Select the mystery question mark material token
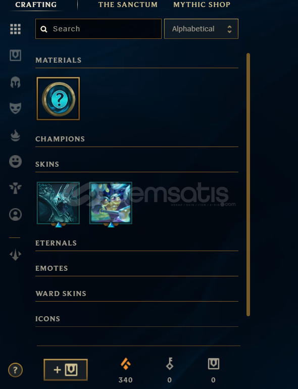Screen dimensions: 298x389 (58, 99)
